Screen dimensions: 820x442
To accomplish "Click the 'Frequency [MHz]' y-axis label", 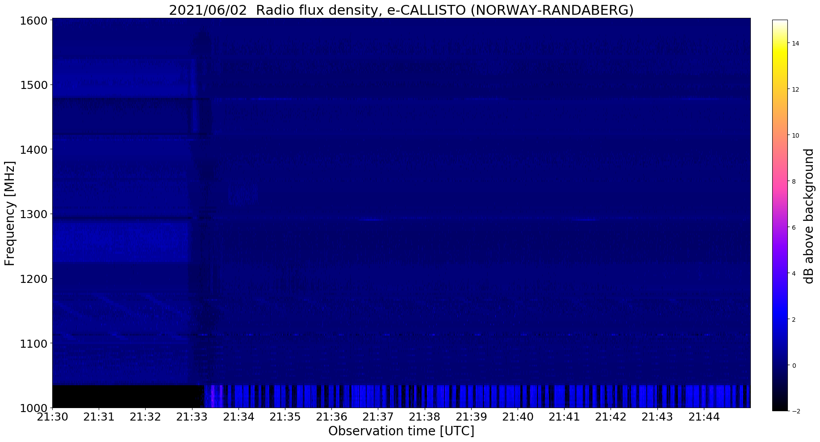I will coord(10,213).
